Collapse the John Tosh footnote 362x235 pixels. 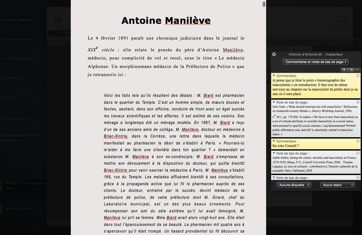coord(274,102)
